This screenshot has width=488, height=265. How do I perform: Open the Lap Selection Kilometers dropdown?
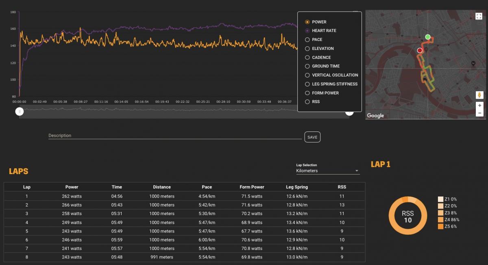pos(327,171)
